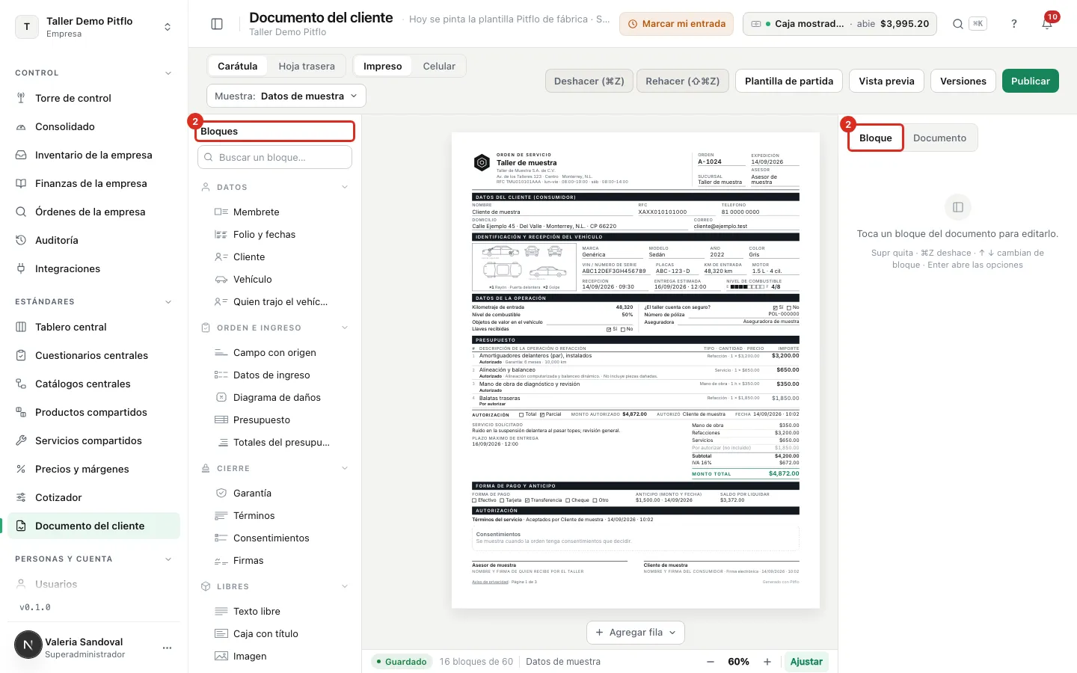The image size is (1077, 673).
Task: Toggle the sidebar panel icon
Action: pos(217,24)
